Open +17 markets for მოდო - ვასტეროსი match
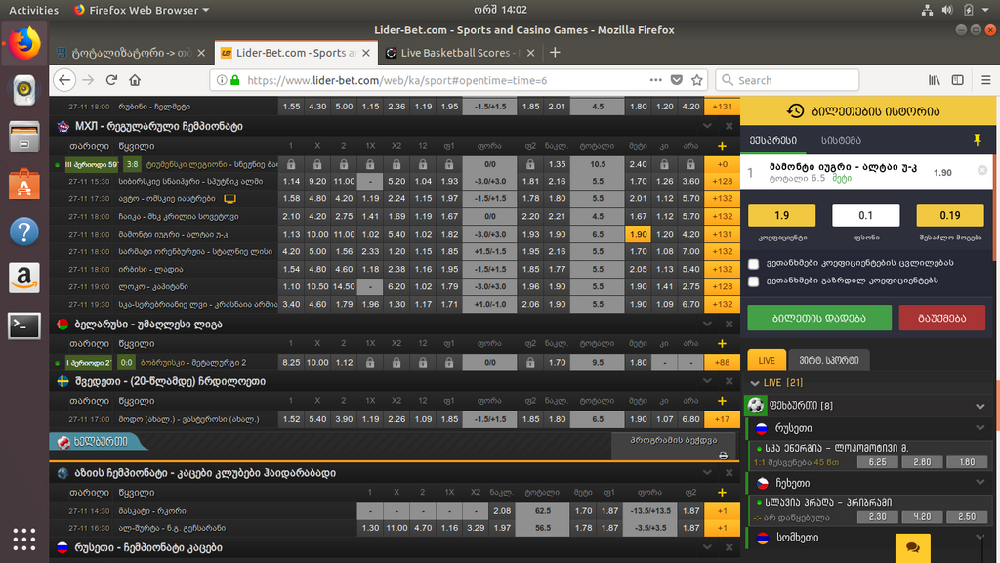The width and height of the screenshot is (1000, 563). [722, 419]
